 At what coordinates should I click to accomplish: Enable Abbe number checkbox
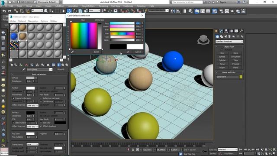click(13, 123)
